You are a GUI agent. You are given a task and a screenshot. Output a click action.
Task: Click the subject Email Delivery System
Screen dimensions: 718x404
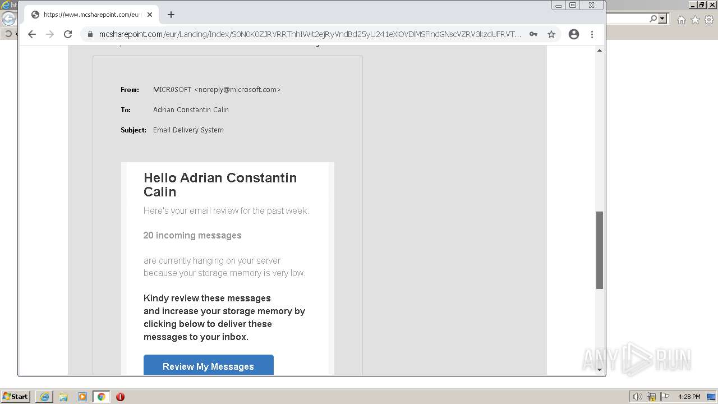(188, 130)
